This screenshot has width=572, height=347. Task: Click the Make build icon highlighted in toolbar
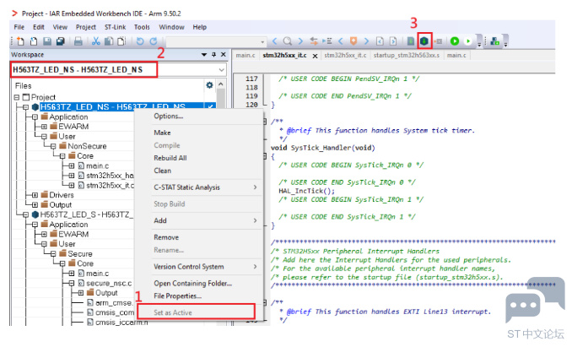point(424,41)
